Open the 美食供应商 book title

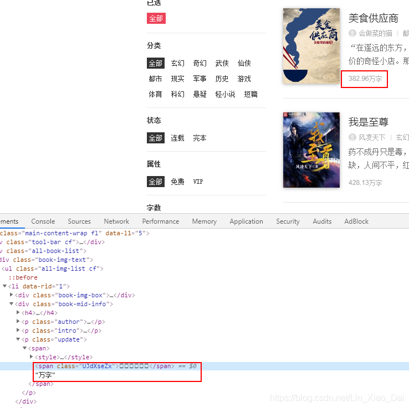tap(374, 18)
